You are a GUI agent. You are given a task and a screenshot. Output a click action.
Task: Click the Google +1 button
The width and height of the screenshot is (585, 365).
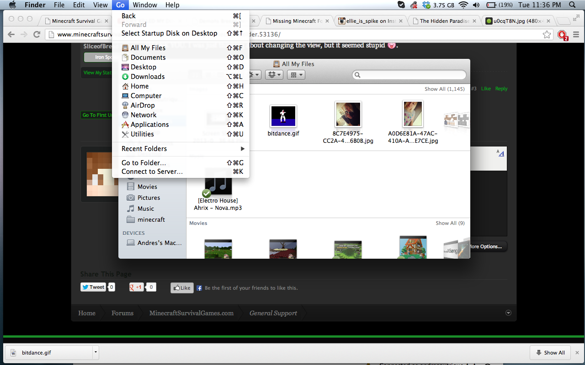[136, 287]
